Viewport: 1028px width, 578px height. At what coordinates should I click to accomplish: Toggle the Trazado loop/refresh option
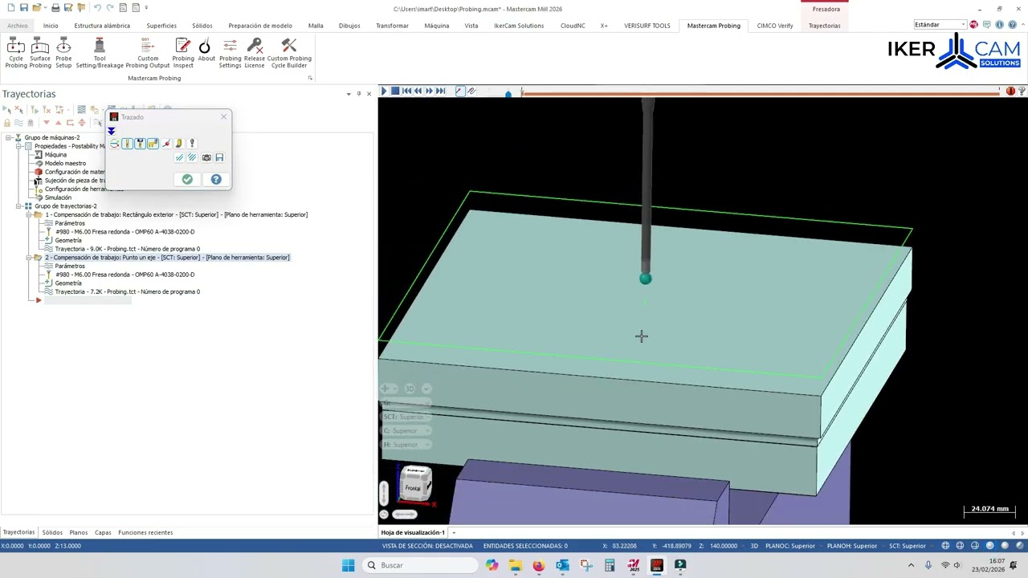(115, 143)
